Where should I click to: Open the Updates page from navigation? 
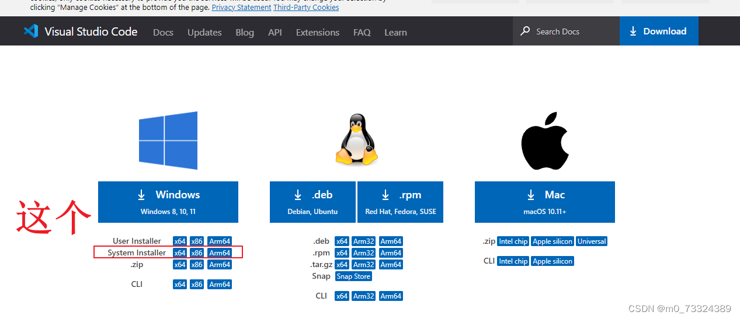click(204, 32)
